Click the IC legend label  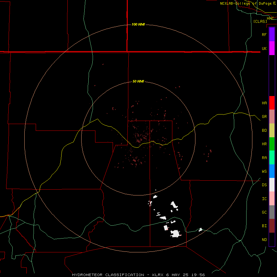[x=264, y=199]
